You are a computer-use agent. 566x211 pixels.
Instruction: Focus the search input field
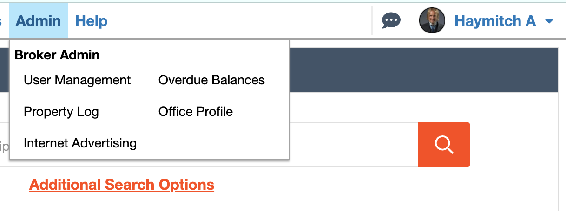(x=353, y=145)
